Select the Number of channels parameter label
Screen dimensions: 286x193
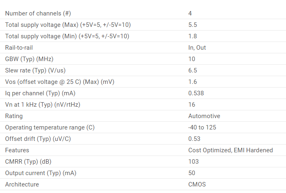click(38, 13)
